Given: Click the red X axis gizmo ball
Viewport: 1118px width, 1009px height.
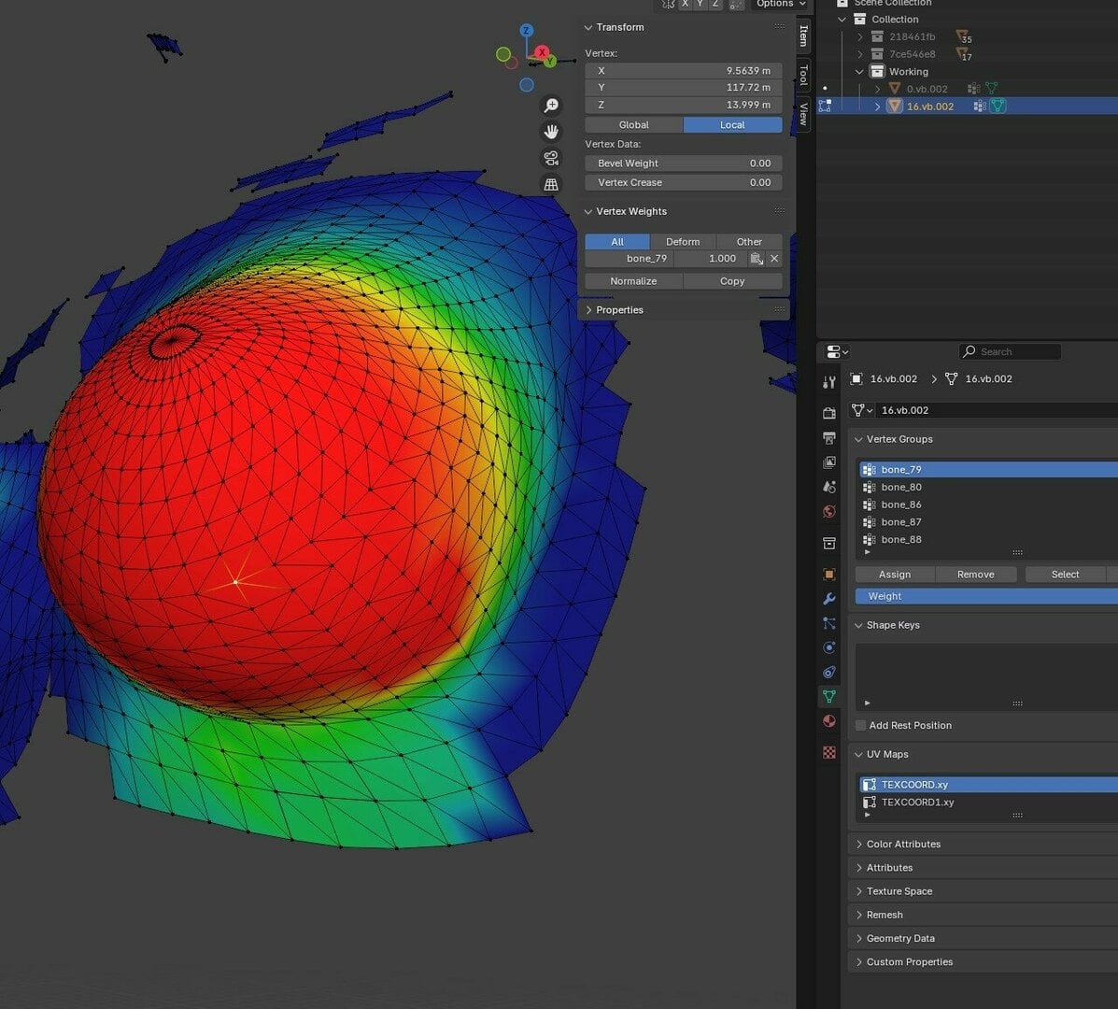Looking at the screenshot, I should 542,52.
